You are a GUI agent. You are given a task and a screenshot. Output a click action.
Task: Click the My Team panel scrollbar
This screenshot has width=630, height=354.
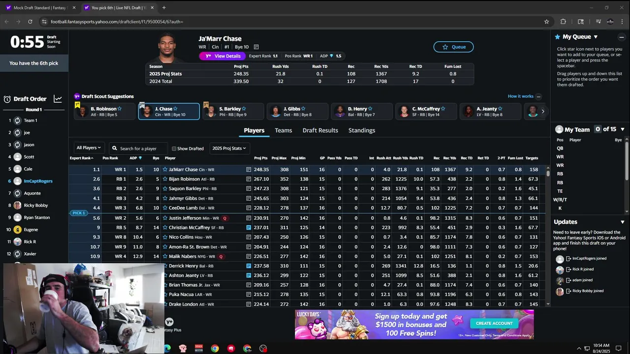pyautogui.click(x=627, y=162)
